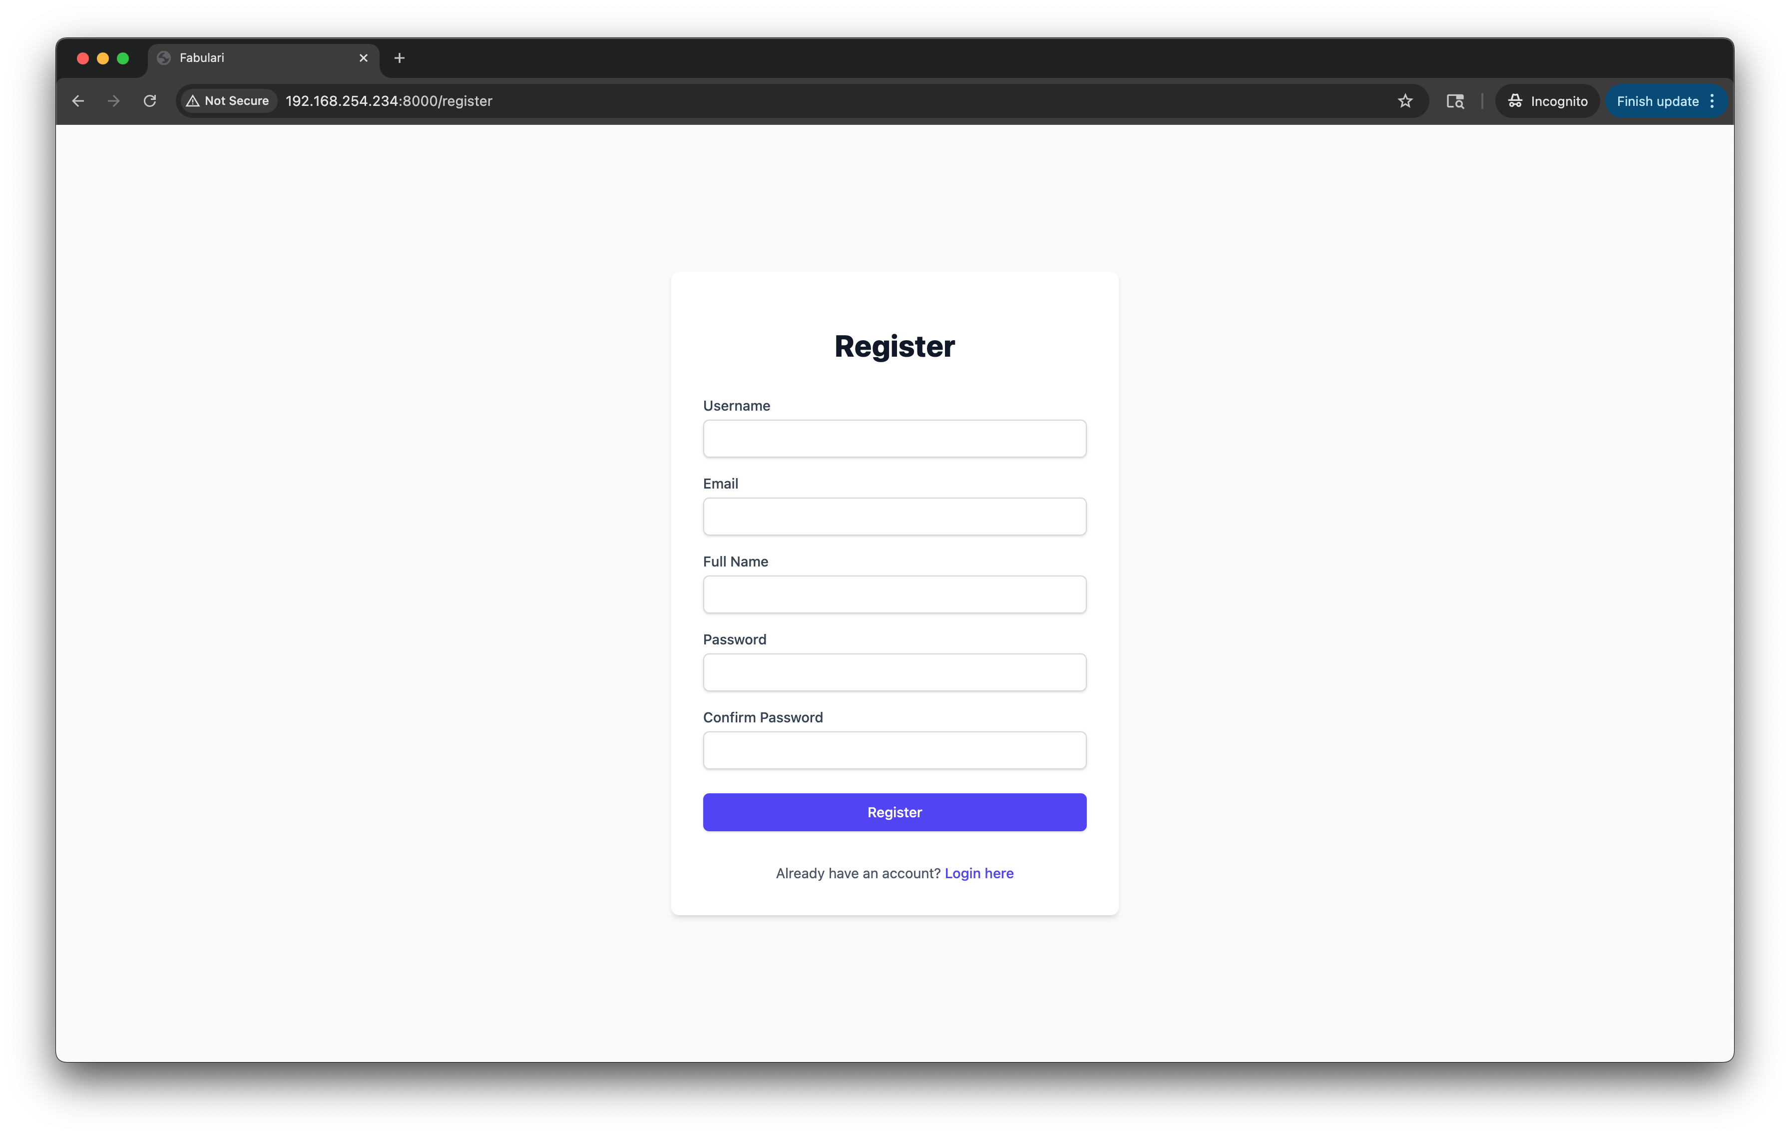Screen dimensions: 1790x1136
Task: Open the Incognito profile indicator
Action: [1548, 101]
